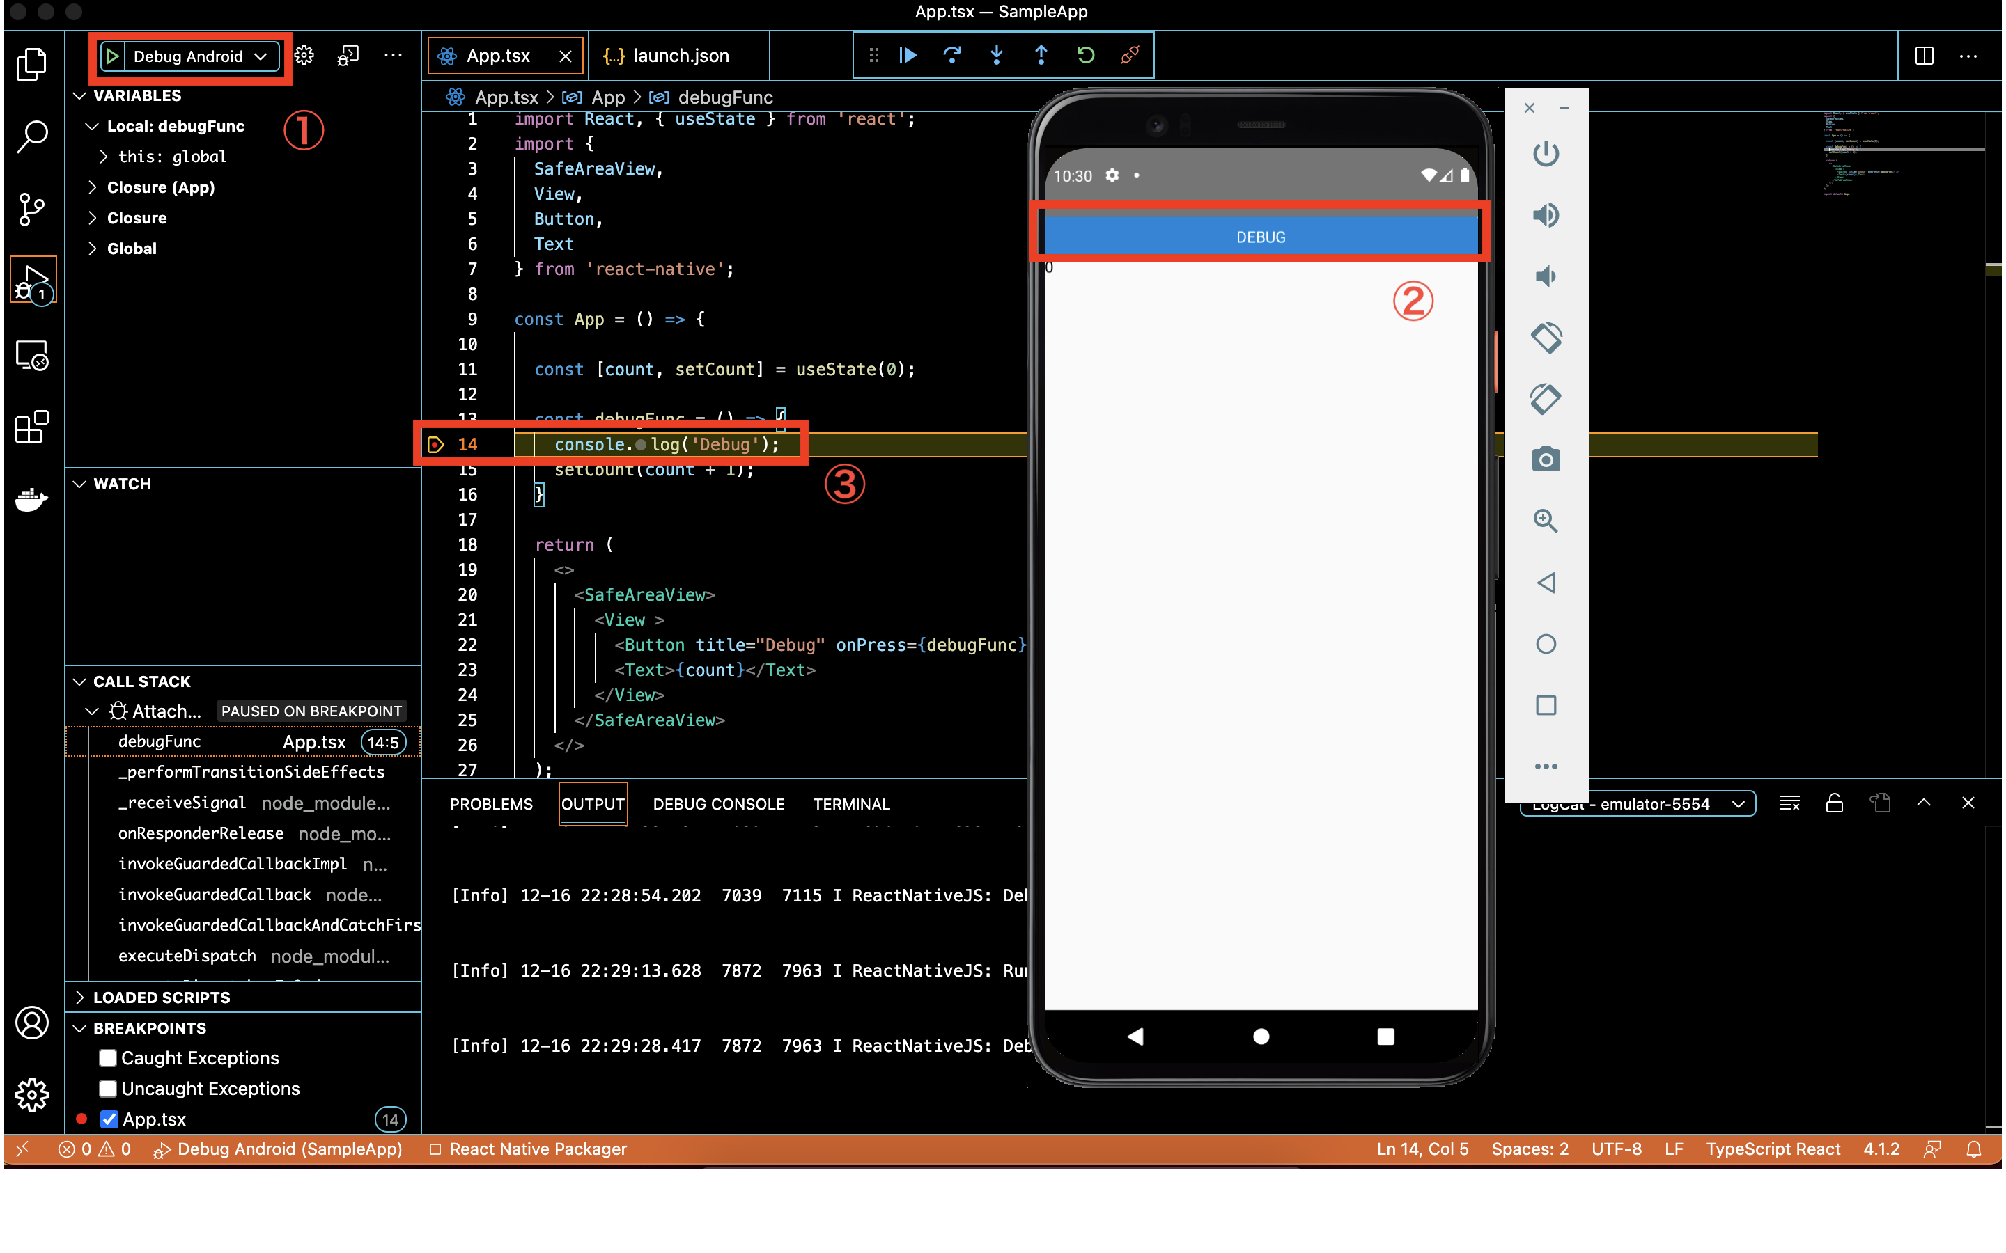Enable the Uncaught Exceptions checkbox
The height and width of the screenshot is (1253, 2006).
108,1088
